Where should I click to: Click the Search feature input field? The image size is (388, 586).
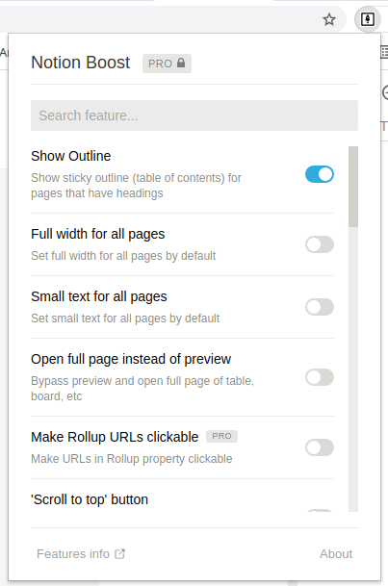pos(194,115)
